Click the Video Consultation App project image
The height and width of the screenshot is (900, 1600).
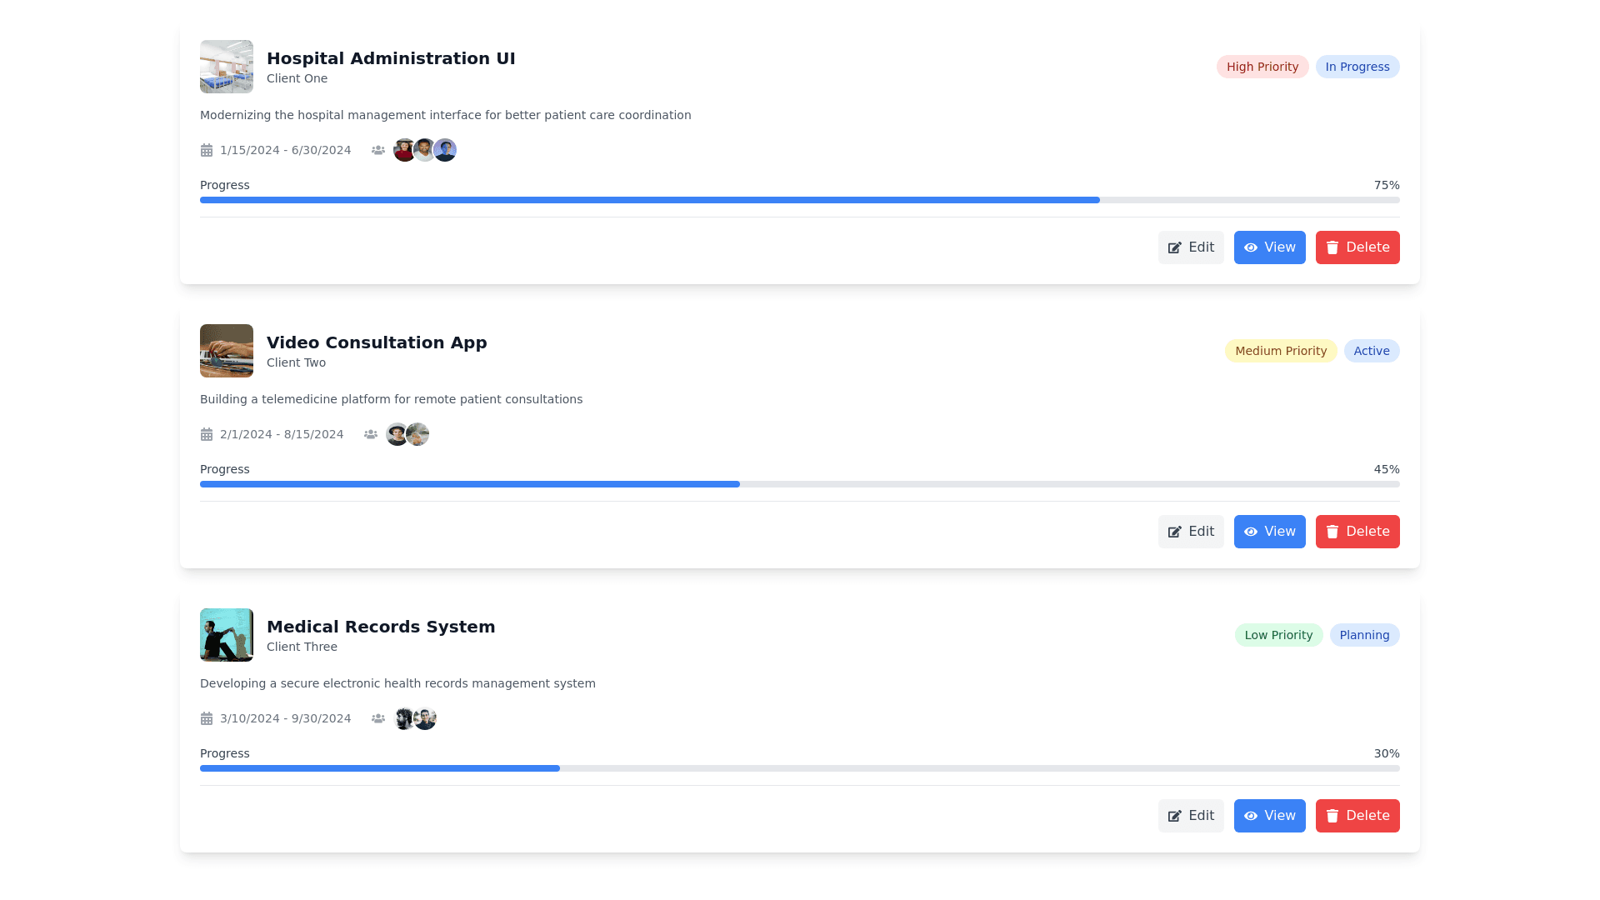tap(227, 351)
